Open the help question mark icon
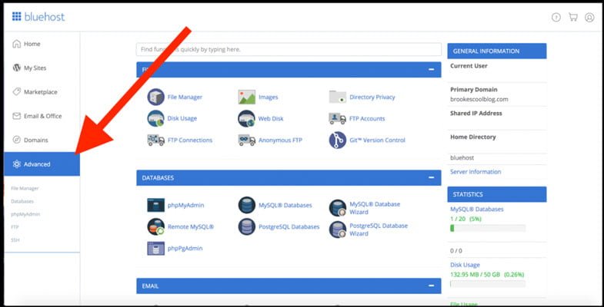Screen dimensions: 604x307 point(556,18)
